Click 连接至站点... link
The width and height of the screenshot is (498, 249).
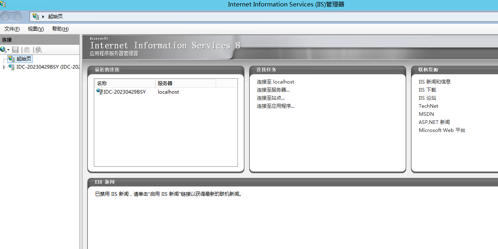click(x=271, y=98)
